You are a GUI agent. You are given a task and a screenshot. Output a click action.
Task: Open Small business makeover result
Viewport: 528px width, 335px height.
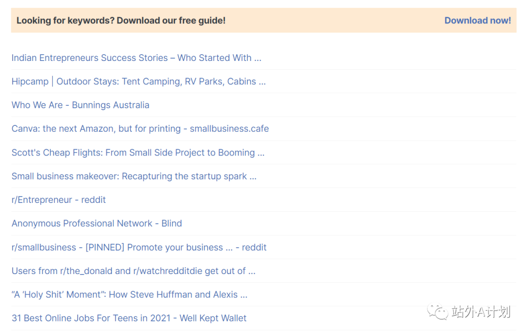click(x=133, y=176)
